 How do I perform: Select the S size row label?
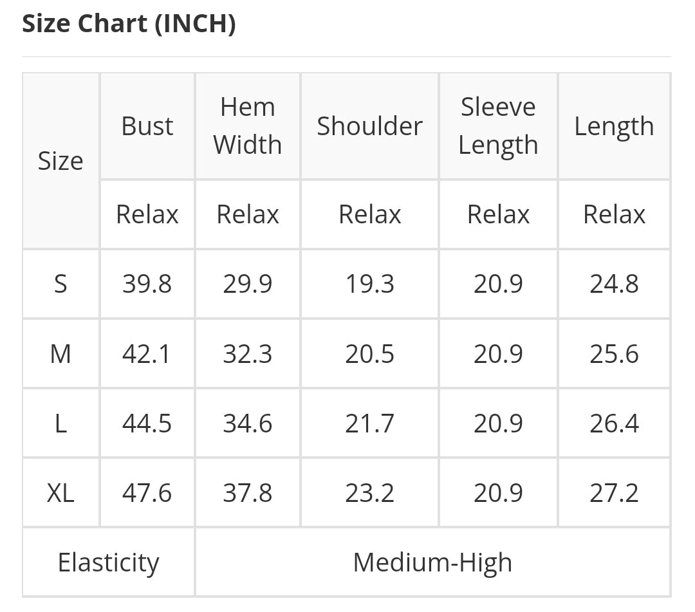click(x=60, y=284)
